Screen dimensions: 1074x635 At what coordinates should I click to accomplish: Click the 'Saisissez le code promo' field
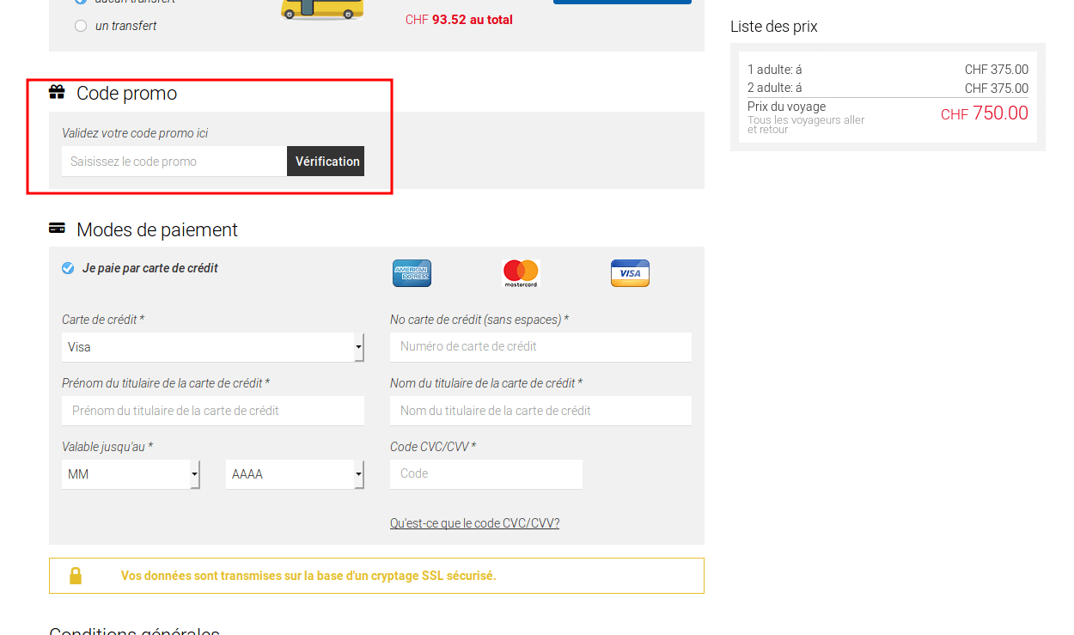(x=172, y=161)
